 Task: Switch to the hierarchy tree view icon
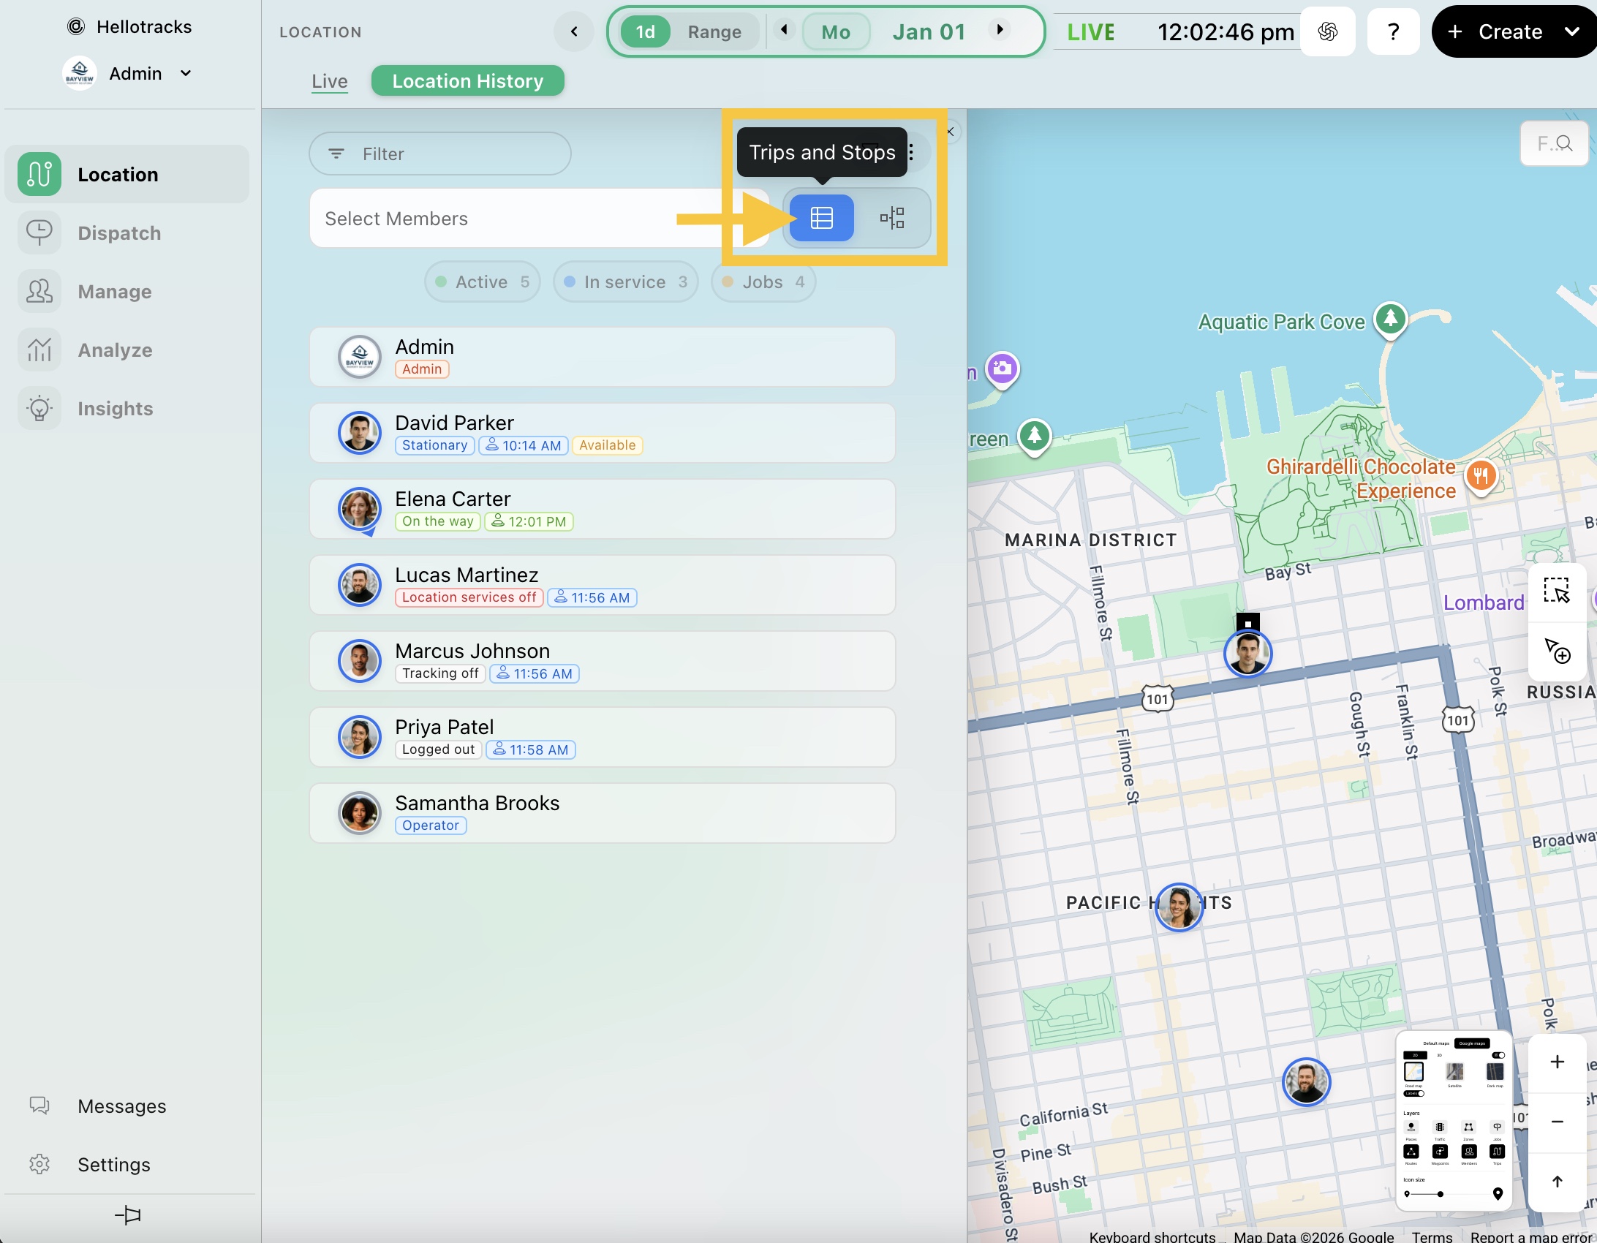pos(892,218)
